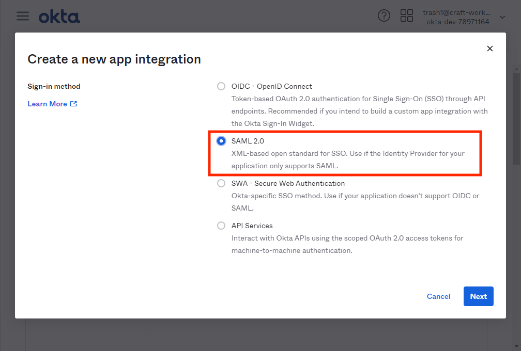Screen dimensions: 521x351
Task: Click the Cancel button
Action: tap(438, 296)
